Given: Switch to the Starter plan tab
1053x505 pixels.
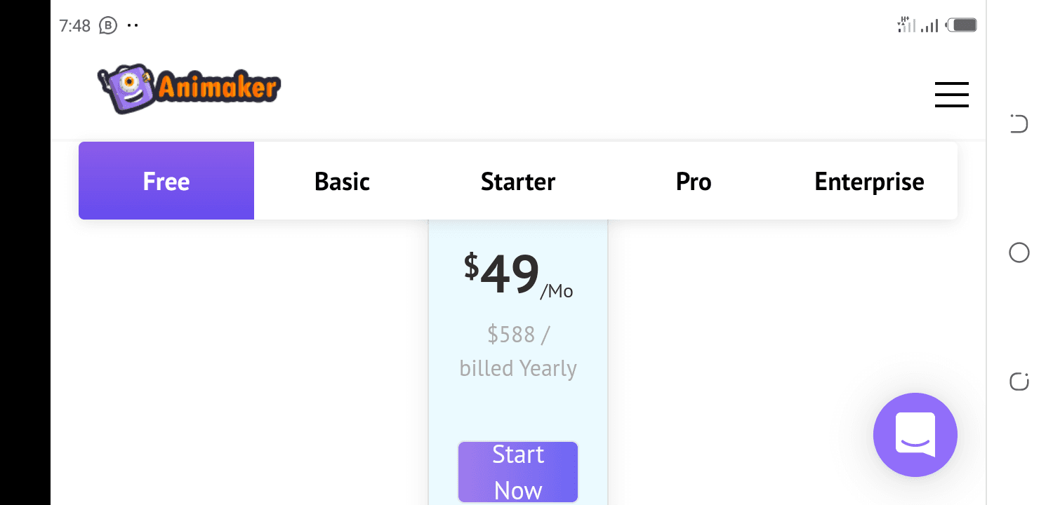Looking at the screenshot, I should (518, 181).
